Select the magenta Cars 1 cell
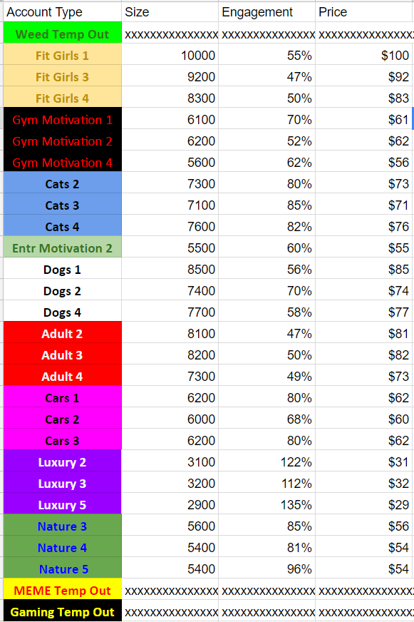This screenshot has height=622, width=414. click(63, 397)
